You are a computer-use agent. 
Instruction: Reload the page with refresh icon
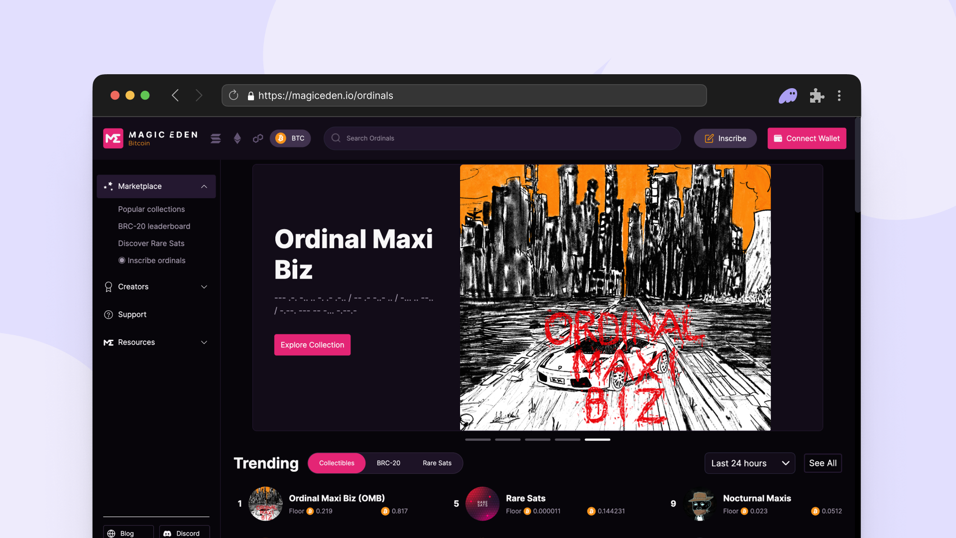[x=234, y=95]
